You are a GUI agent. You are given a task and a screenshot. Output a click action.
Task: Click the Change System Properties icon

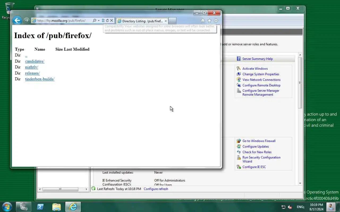239,74
